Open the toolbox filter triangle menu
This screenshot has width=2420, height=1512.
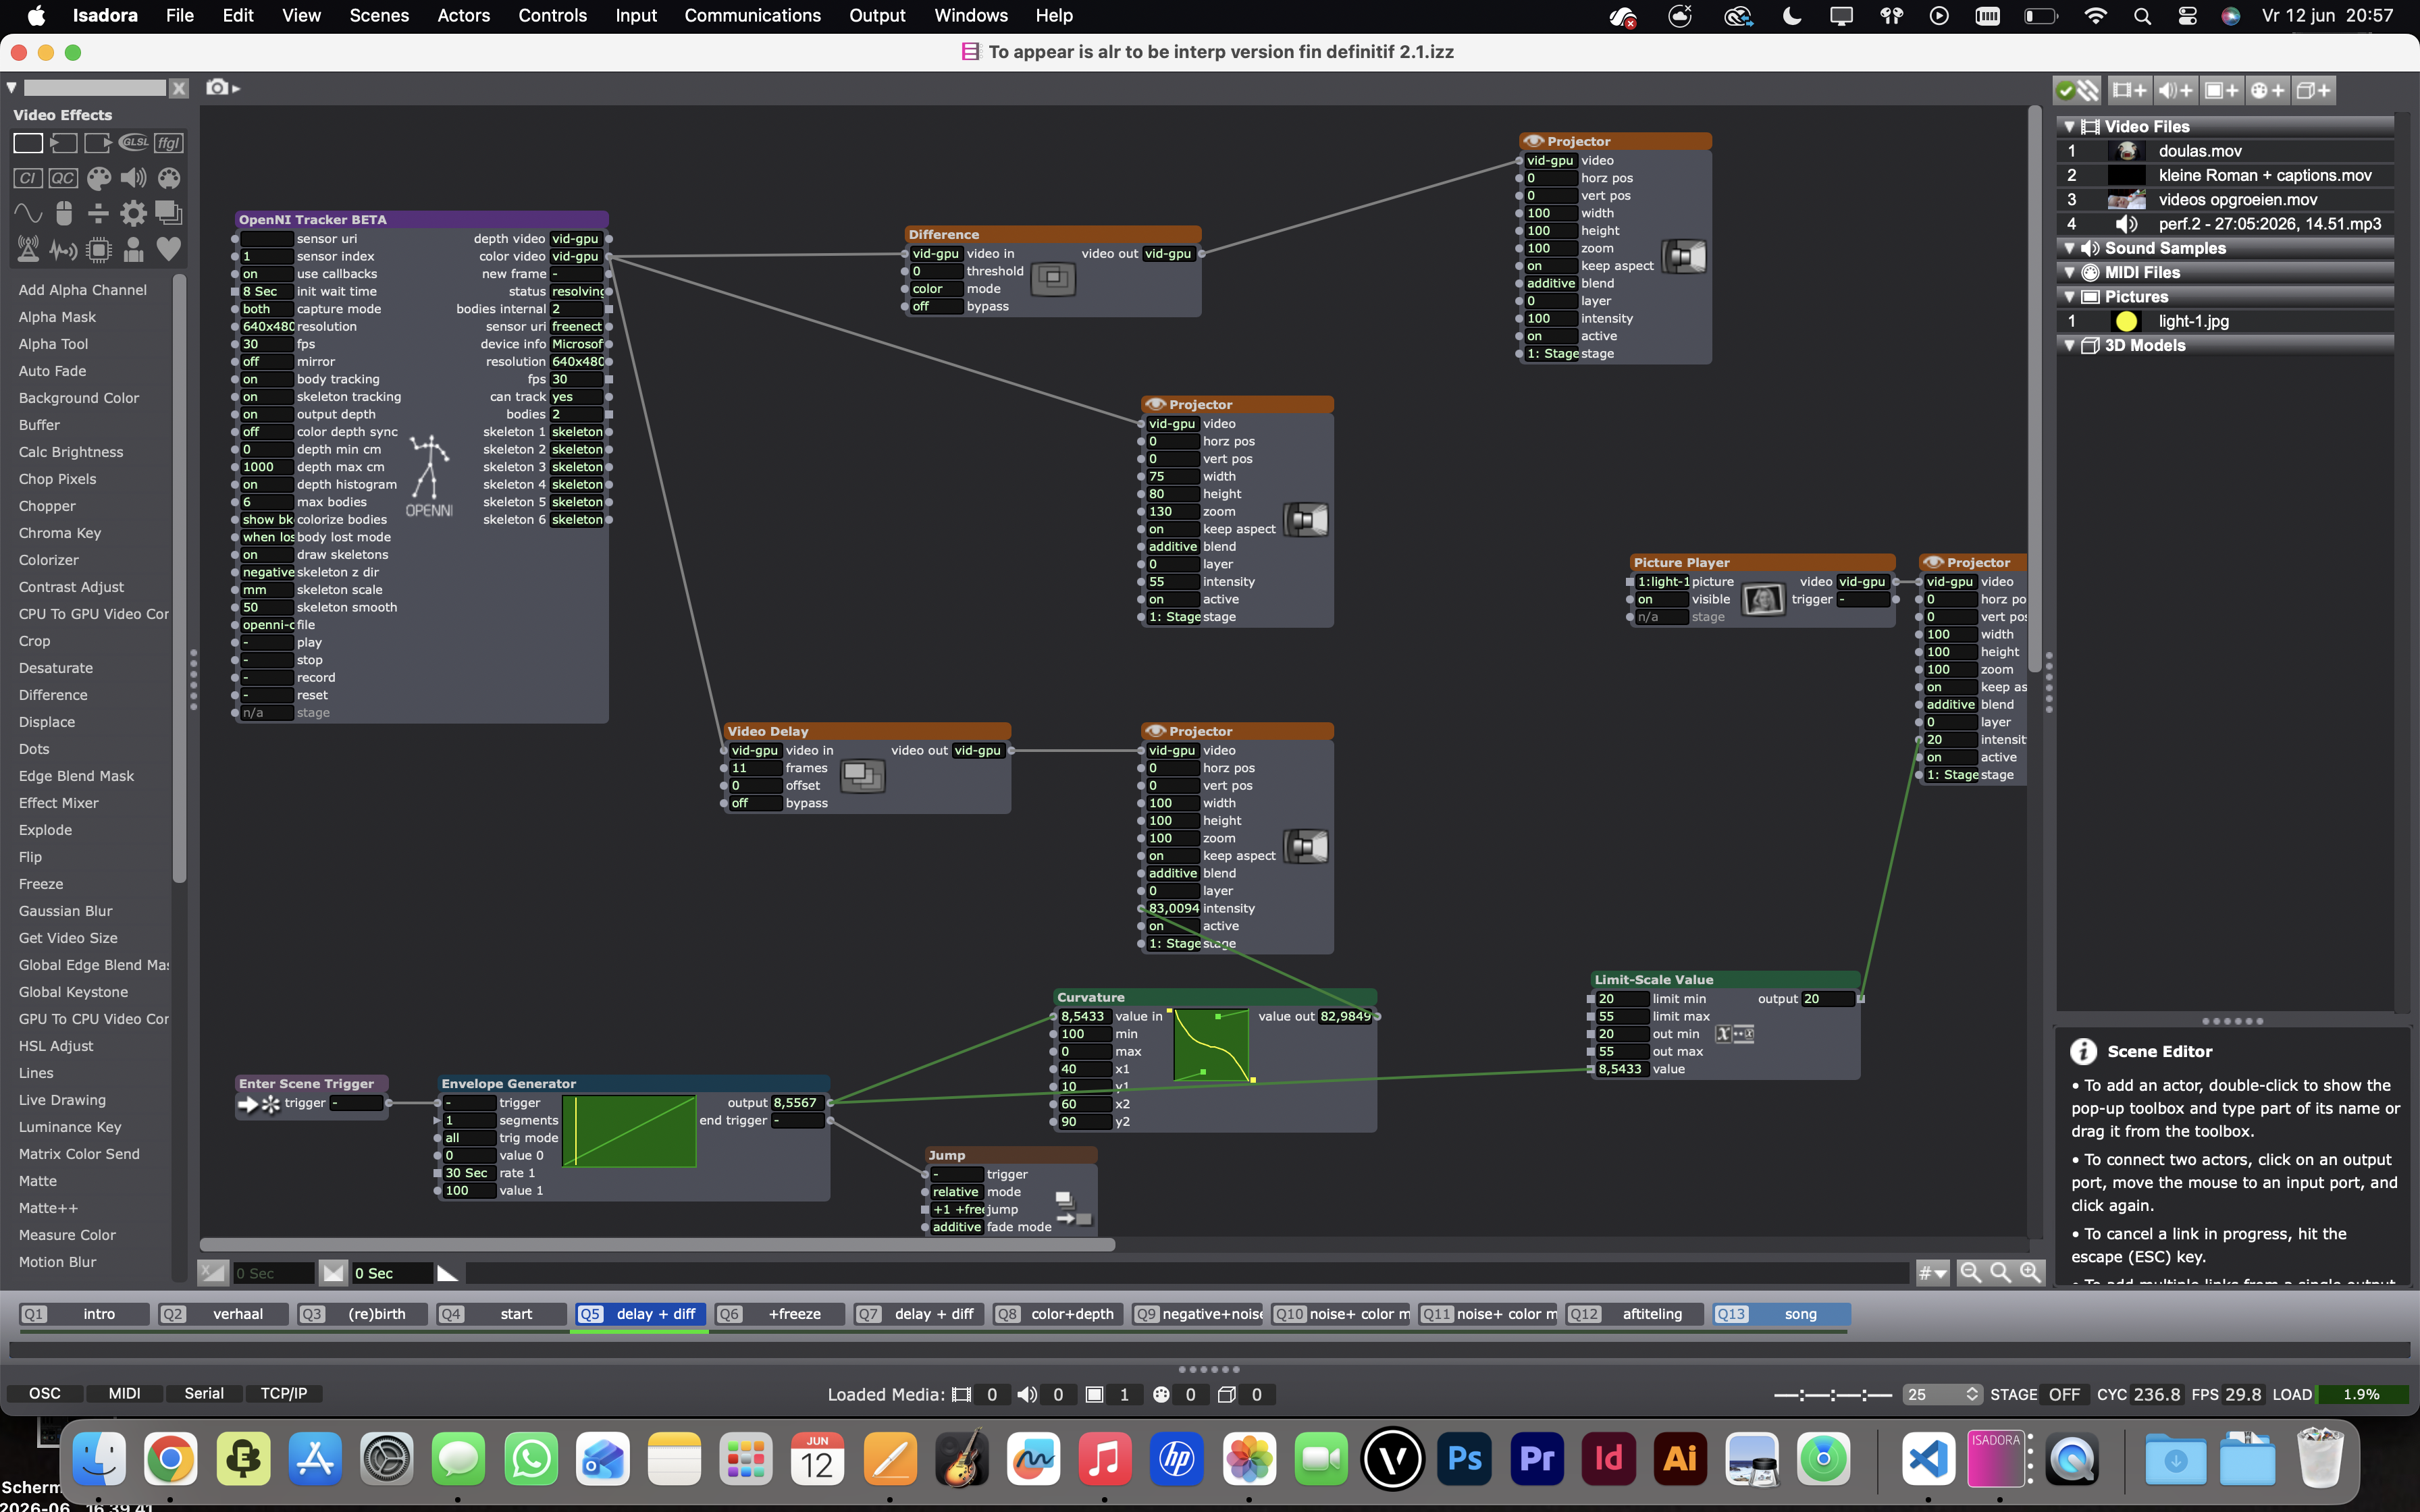point(12,88)
